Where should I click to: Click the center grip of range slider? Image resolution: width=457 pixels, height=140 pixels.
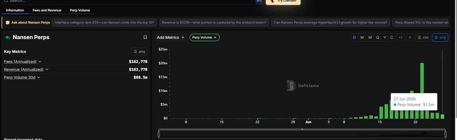click(x=302, y=129)
